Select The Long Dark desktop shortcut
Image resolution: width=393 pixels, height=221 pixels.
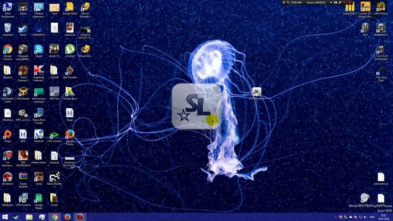coord(381,74)
